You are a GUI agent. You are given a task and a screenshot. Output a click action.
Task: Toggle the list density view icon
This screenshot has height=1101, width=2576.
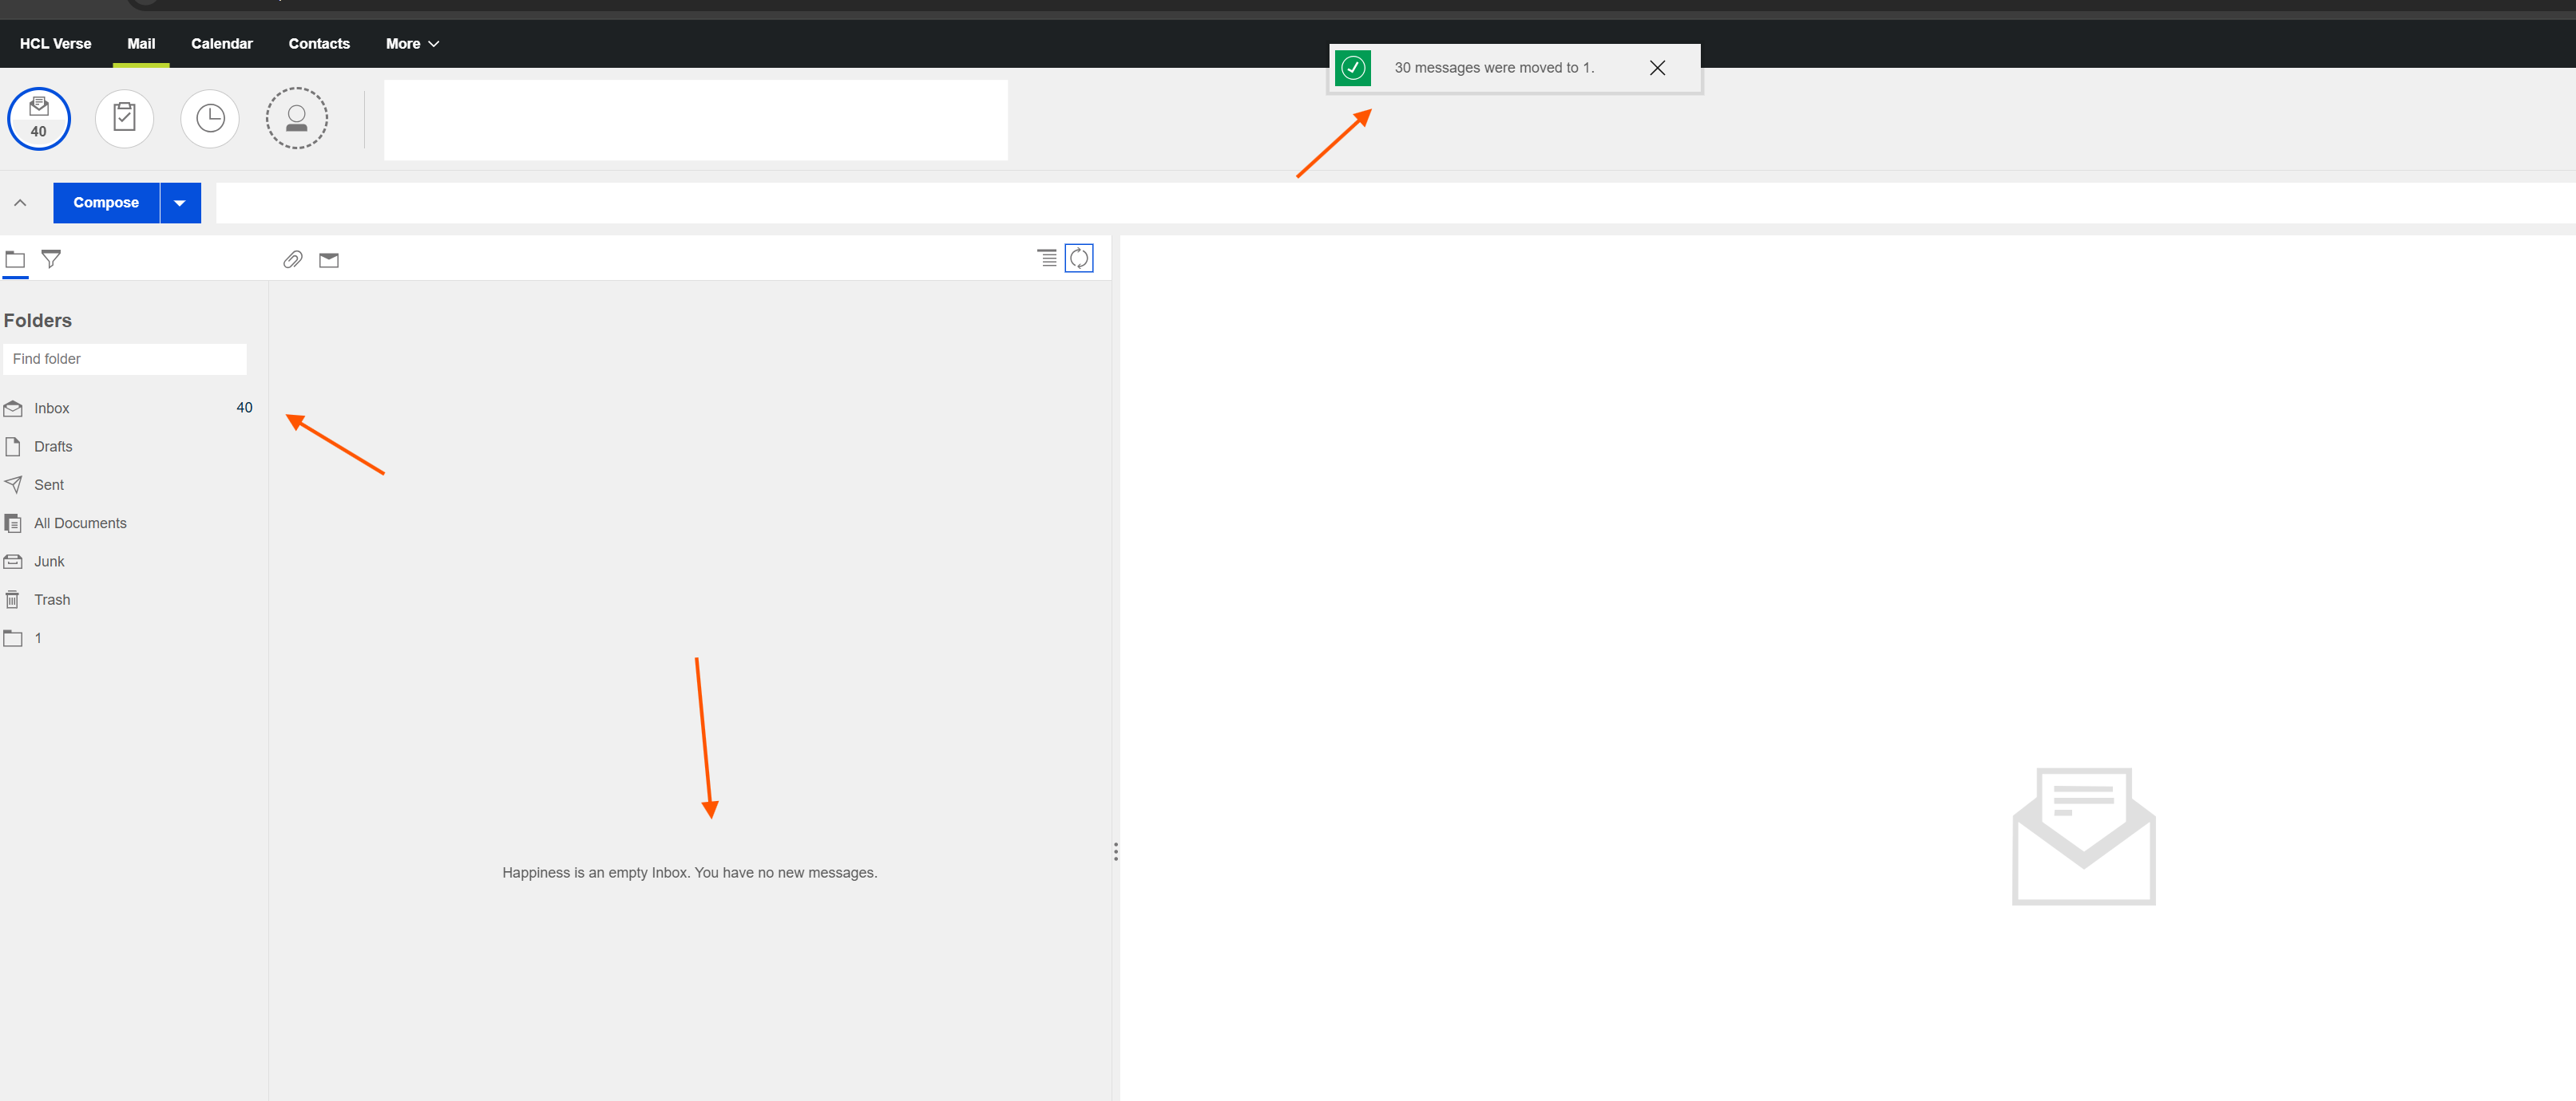(x=1046, y=258)
